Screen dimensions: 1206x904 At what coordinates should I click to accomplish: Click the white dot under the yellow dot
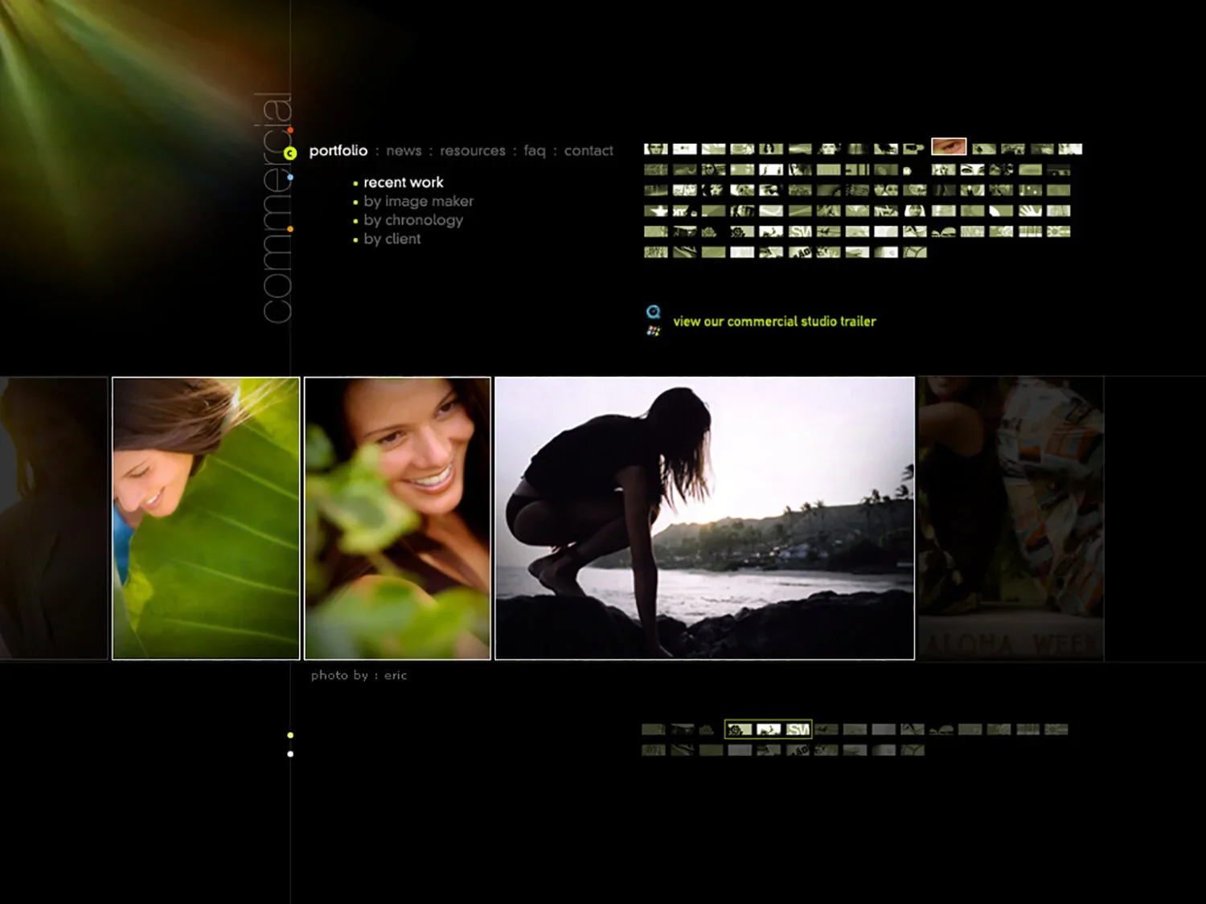point(290,754)
